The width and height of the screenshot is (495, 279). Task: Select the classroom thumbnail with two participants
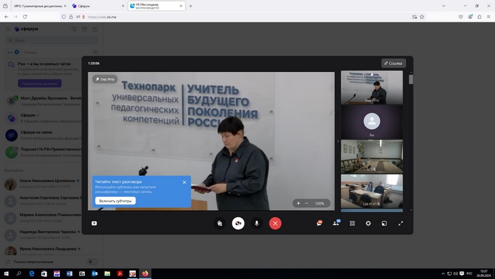(372, 191)
